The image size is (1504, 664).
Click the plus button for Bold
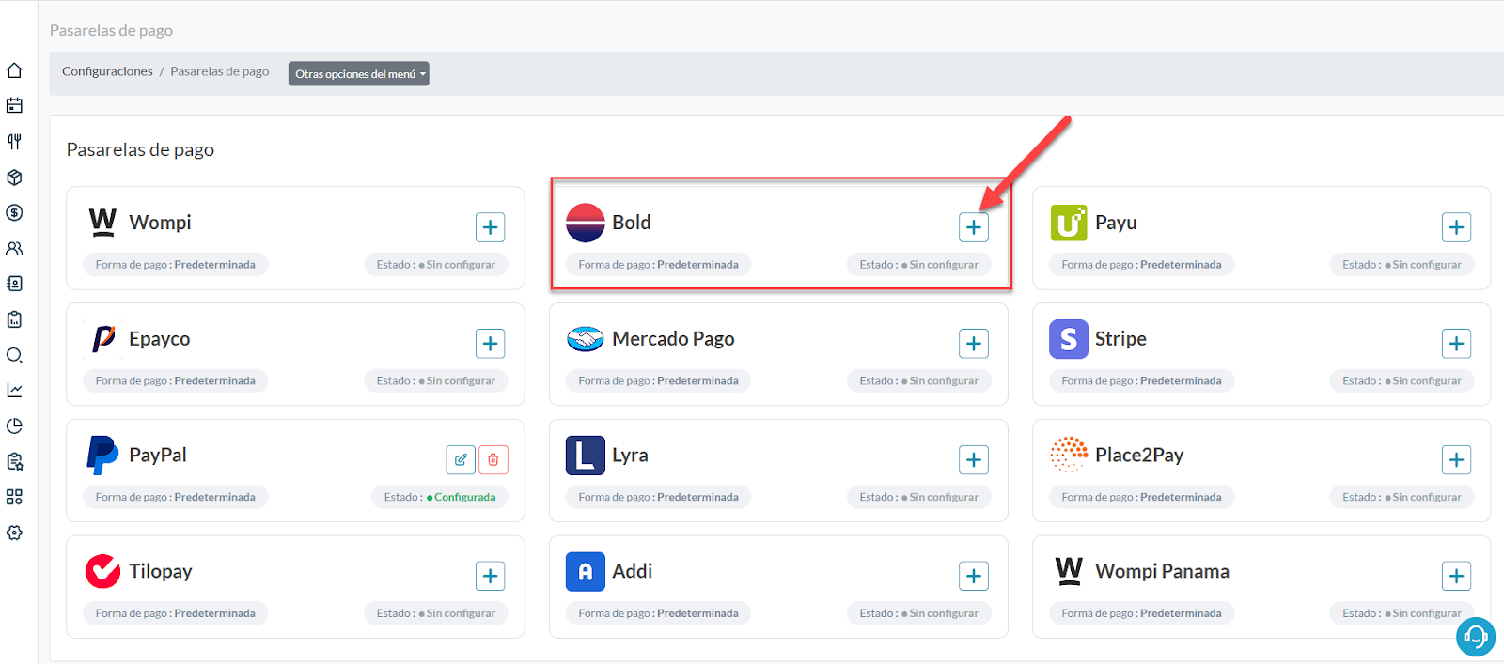(973, 227)
